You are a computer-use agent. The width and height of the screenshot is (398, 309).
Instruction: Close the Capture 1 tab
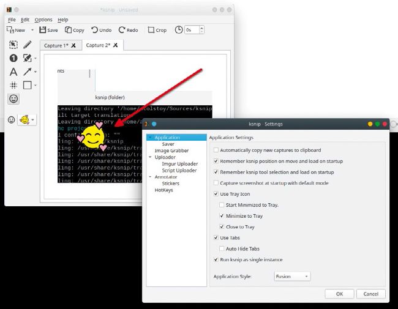(x=73, y=45)
